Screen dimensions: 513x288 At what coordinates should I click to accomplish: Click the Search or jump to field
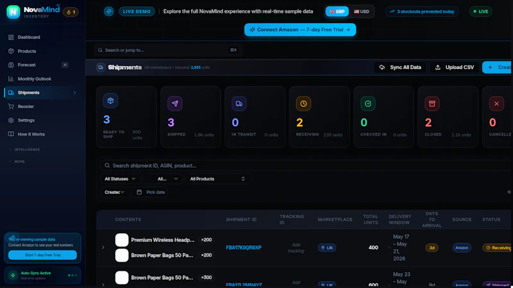coord(168,50)
